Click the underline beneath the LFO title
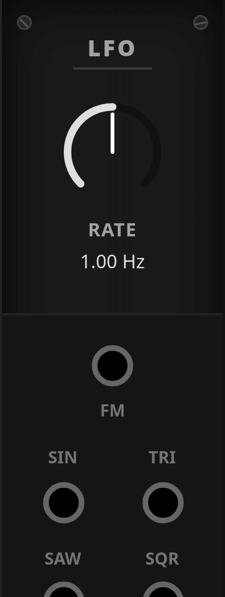Image resolution: width=225 pixels, height=597 pixels. [x=112, y=68]
